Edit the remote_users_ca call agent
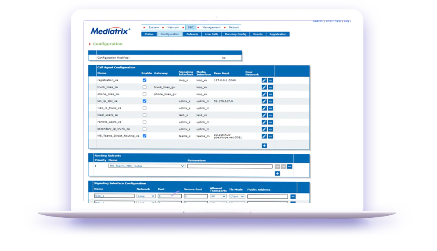This screenshot has width=437, height=251. (264, 122)
